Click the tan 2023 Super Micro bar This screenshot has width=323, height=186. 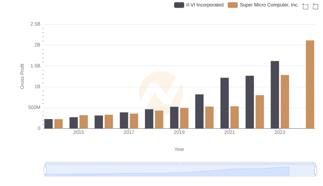pyautogui.click(x=285, y=102)
